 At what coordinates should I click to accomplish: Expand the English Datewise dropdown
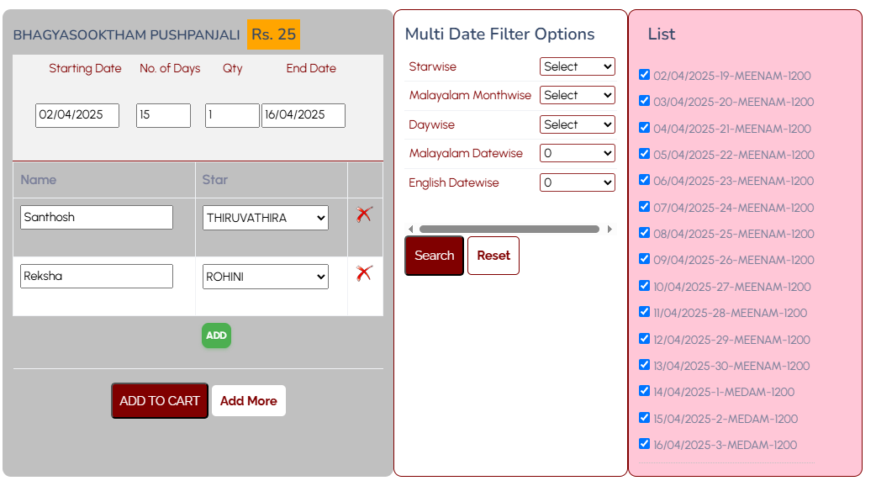[x=577, y=182]
